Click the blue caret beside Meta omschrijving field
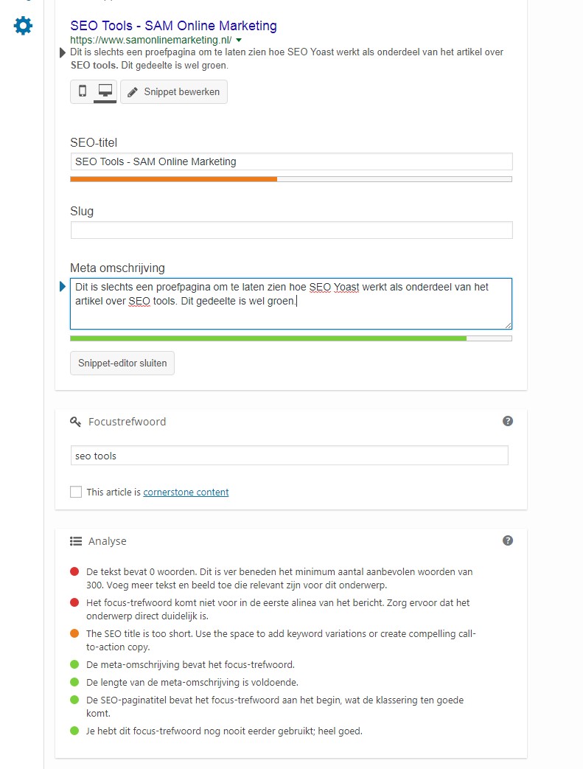Screen dimensions: 583x769 (62, 286)
